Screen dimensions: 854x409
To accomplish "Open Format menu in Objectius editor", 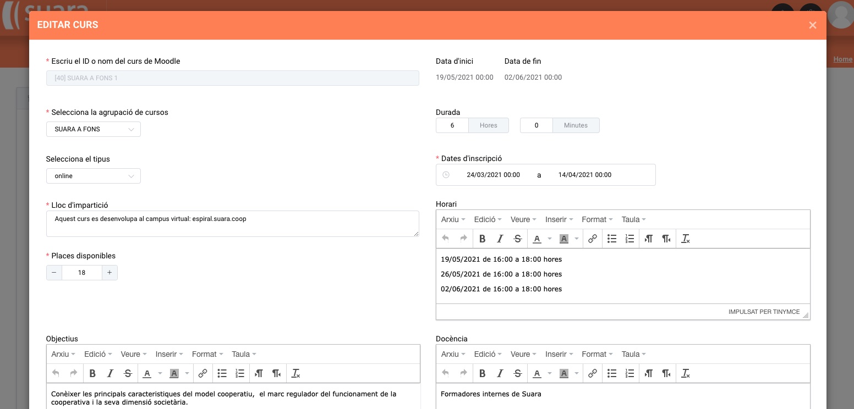I will (207, 354).
